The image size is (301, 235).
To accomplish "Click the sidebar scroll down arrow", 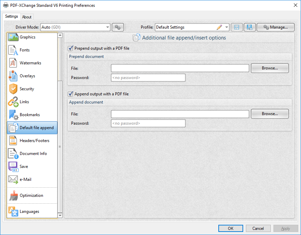I will click(60, 215).
